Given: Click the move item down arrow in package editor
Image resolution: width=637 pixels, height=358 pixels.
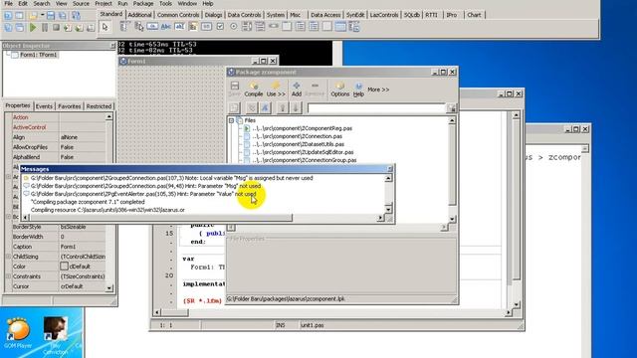Looking at the screenshot, I should tap(296, 108).
